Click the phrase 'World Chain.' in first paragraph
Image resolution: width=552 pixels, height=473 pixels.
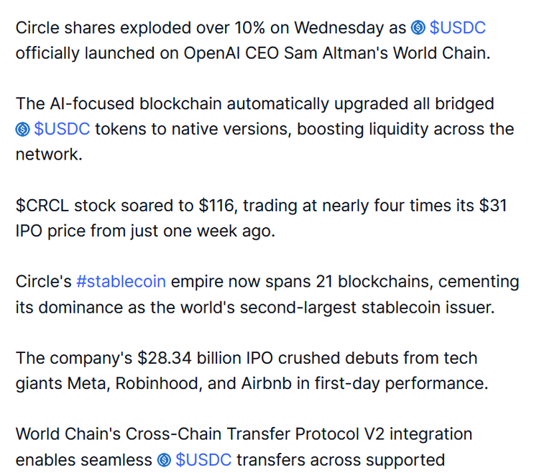coord(441,53)
